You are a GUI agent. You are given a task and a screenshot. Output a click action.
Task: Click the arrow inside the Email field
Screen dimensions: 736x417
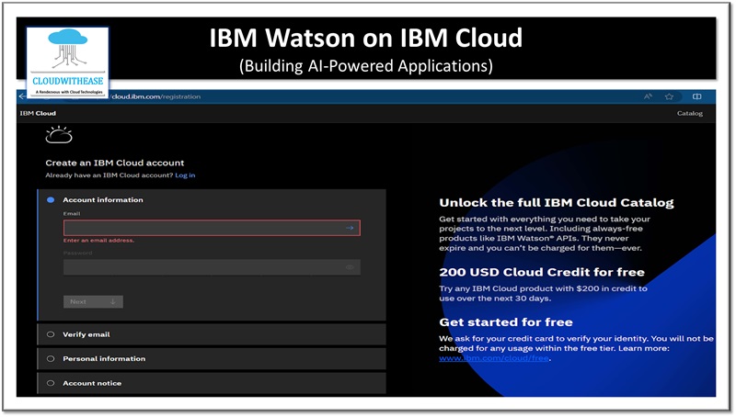click(x=350, y=228)
